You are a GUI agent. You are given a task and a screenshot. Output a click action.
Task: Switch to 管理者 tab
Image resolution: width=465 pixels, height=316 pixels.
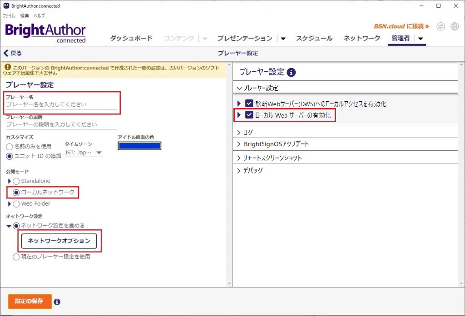point(401,38)
